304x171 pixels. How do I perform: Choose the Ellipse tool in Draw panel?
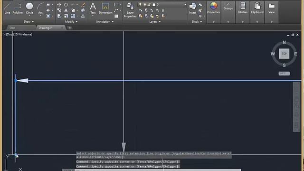[x=48, y=10]
